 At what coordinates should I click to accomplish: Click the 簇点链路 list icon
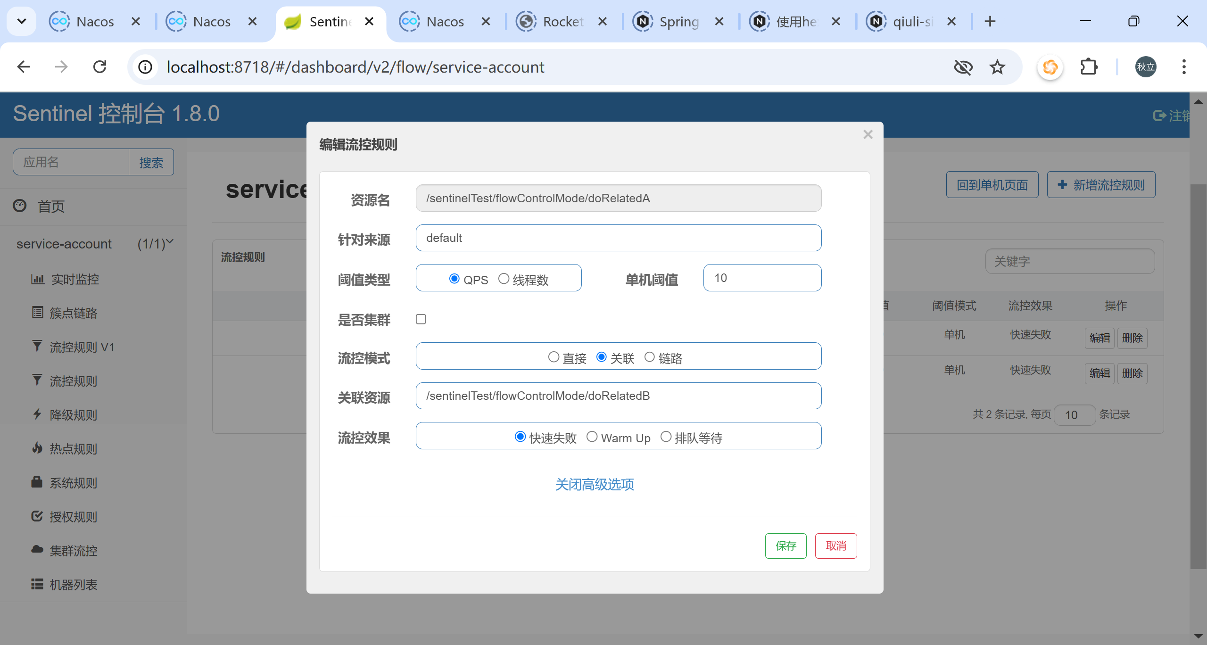tap(37, 312)
